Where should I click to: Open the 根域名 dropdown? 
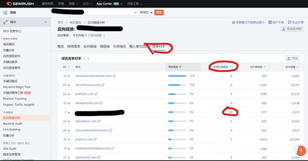point(146,13)
